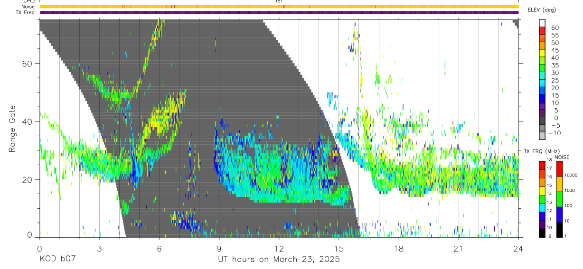Viewport: 583px width, 269px height.
Task: Pick the green 13–14 MHz TX FRQ swatch
Action: pos(542,199)
